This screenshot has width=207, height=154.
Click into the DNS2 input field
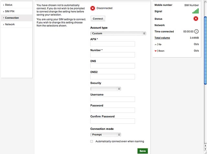tap(113, 77)
